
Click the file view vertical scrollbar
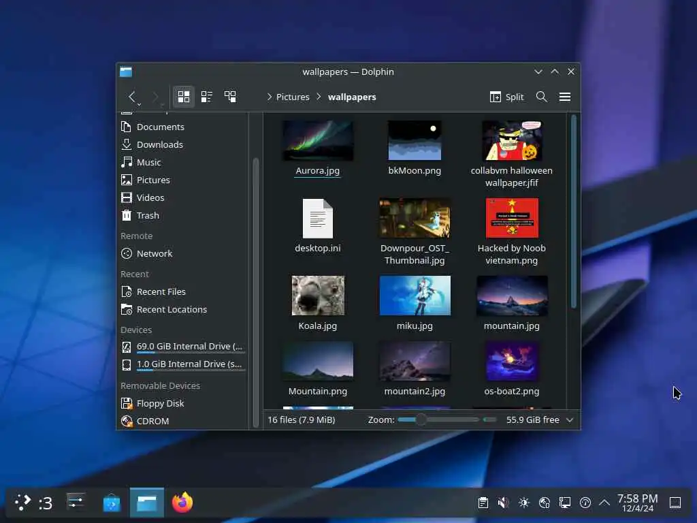click(573, 211)
